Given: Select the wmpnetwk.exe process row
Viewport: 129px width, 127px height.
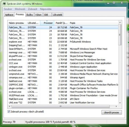Looking at the screenshot, I should [x=63, y=74].
